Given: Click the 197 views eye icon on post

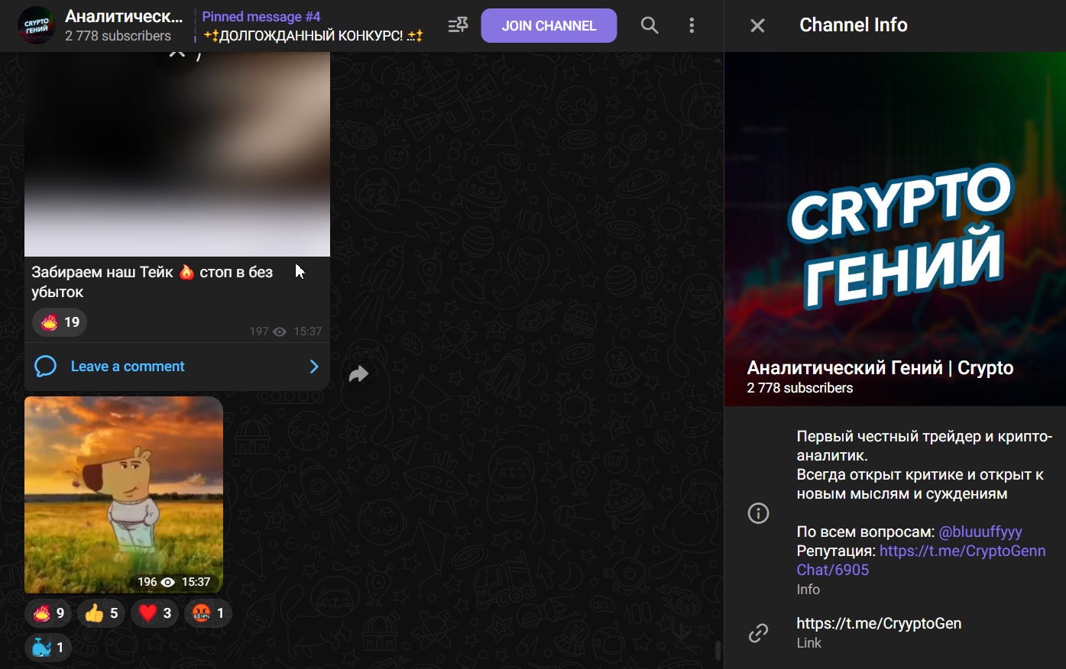Looking at the screenshot, I should click(x=280, y=331).
